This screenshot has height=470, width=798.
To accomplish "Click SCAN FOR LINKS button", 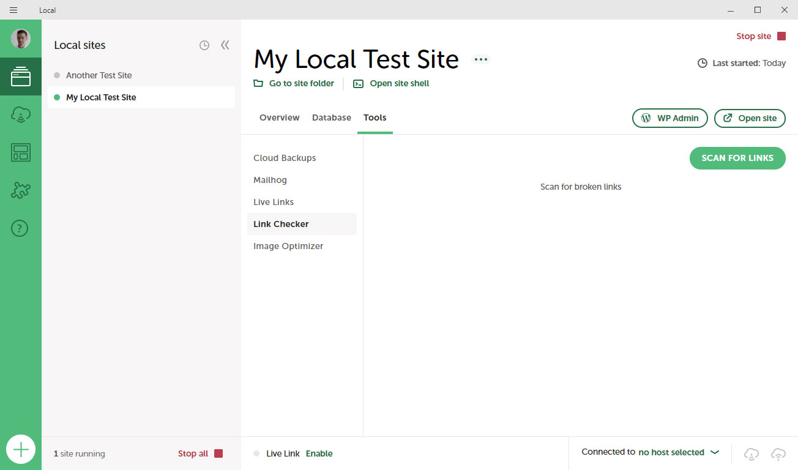I will click(737, 158).
